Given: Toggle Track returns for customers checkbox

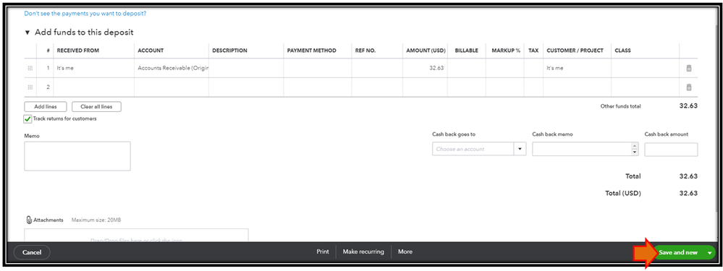Looking at the screenshot, I should click(x=28, y=119).
